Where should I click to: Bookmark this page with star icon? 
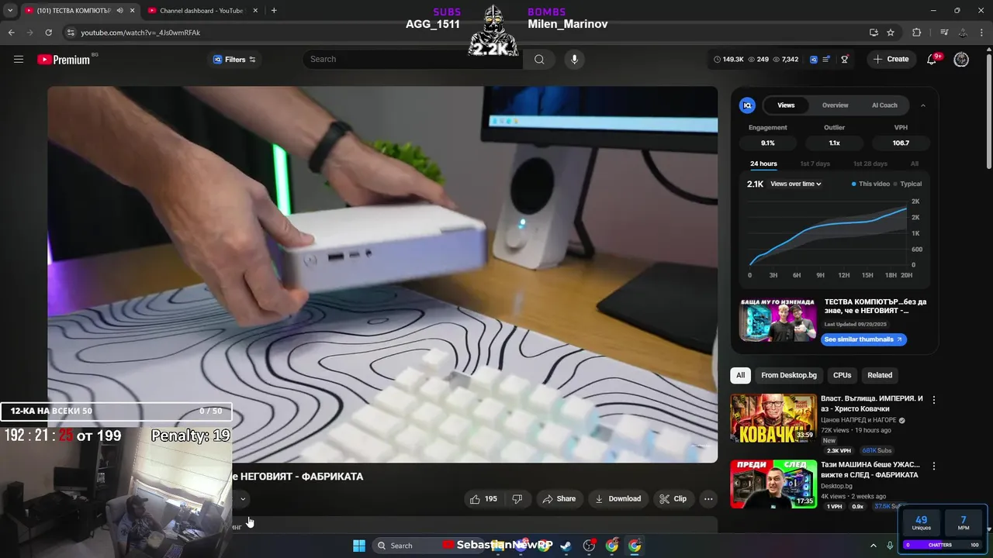(891, 33)
